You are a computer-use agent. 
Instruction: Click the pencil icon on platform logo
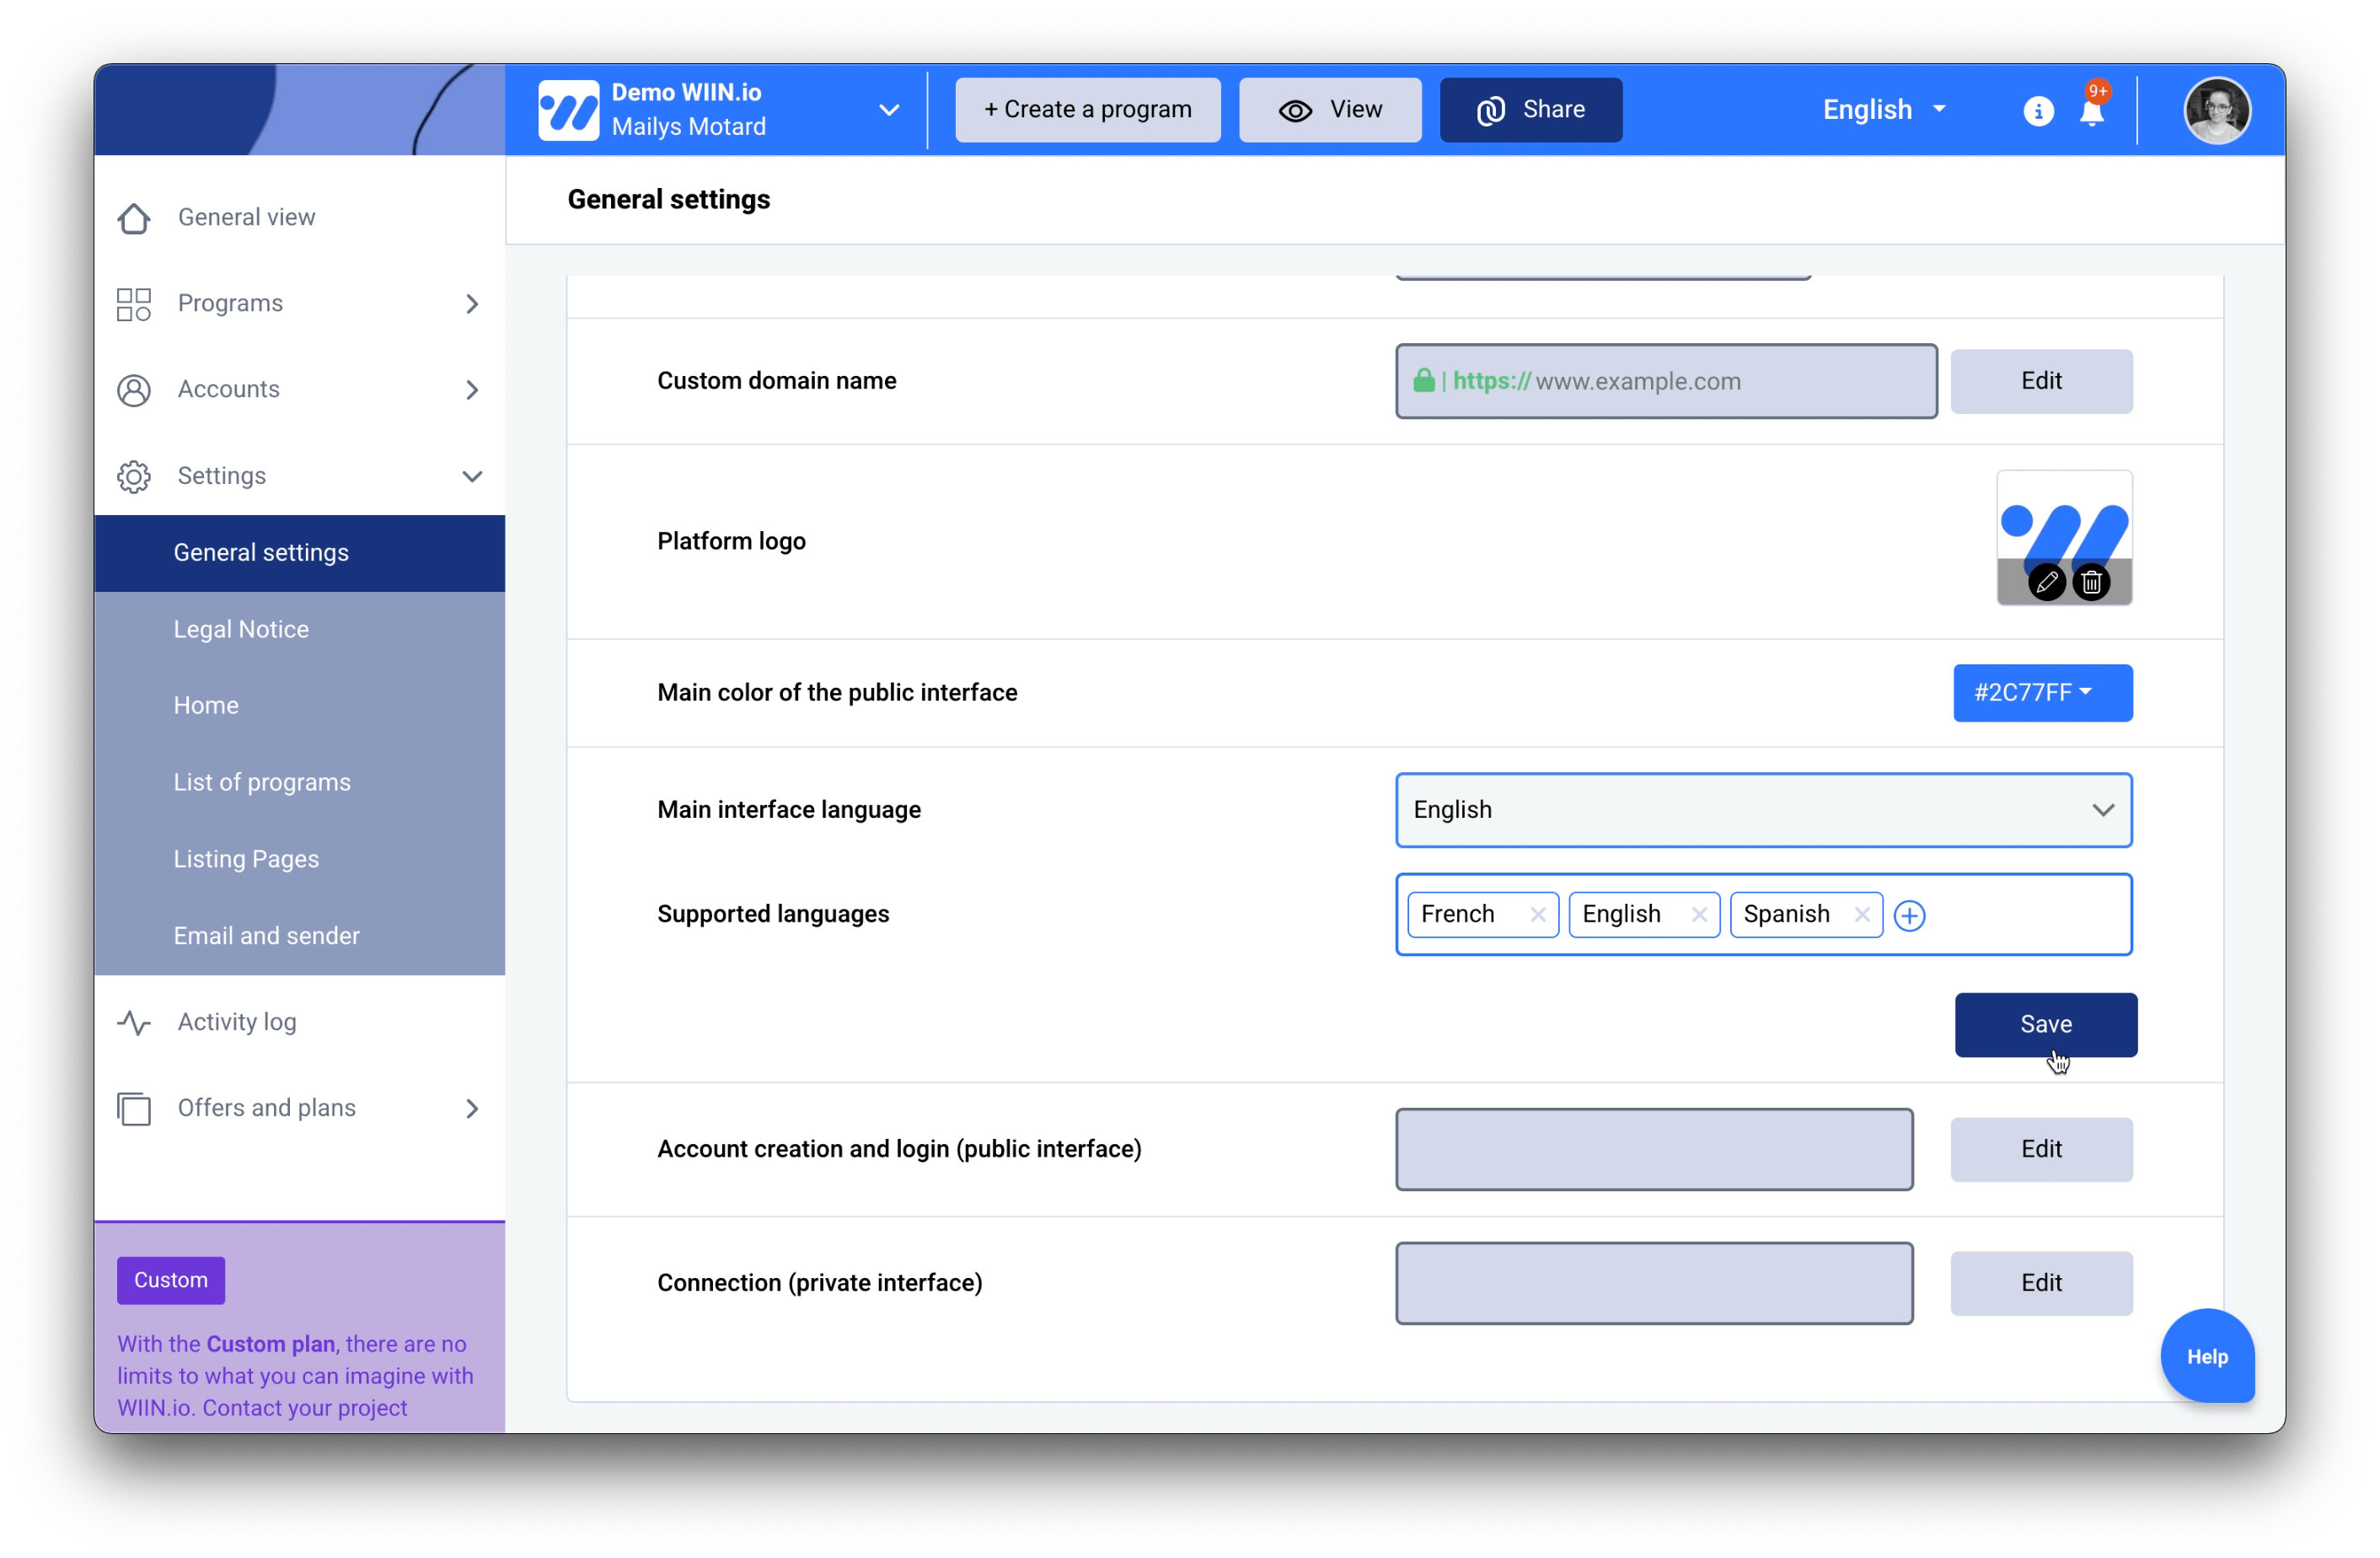(x=2046, y=583)
